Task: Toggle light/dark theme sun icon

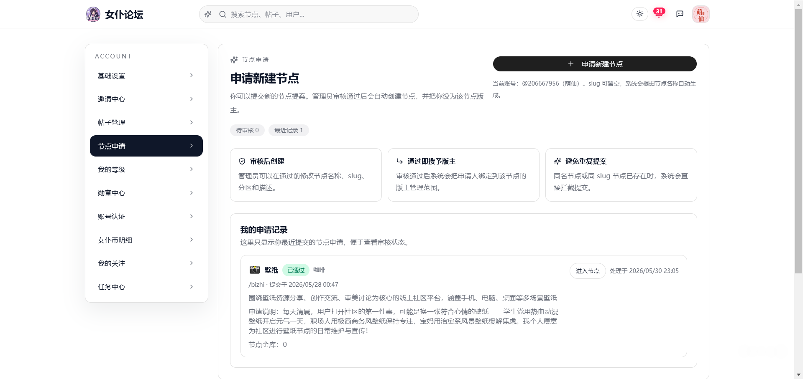Action: (x=640, y=14)
